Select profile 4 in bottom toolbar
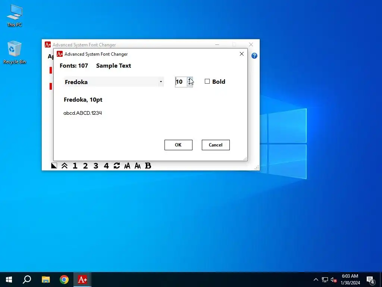Image resolution: width=382 pixels, height=287 pixels. 106,166
